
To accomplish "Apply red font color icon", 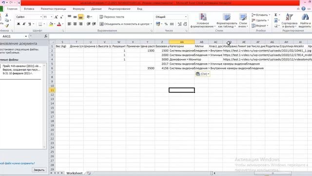I will coord(59,24).
